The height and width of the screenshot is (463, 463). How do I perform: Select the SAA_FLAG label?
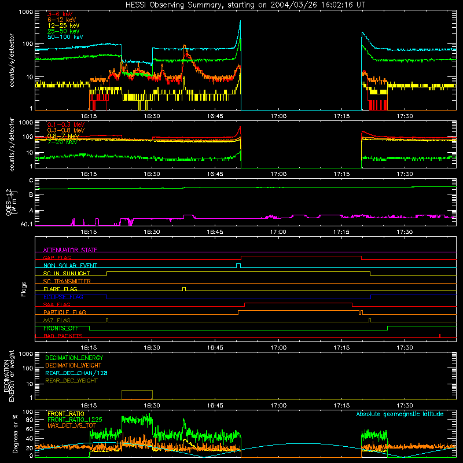(57, 304)
